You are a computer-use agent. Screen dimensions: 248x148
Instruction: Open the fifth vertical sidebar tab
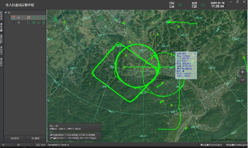pos(1,62)
